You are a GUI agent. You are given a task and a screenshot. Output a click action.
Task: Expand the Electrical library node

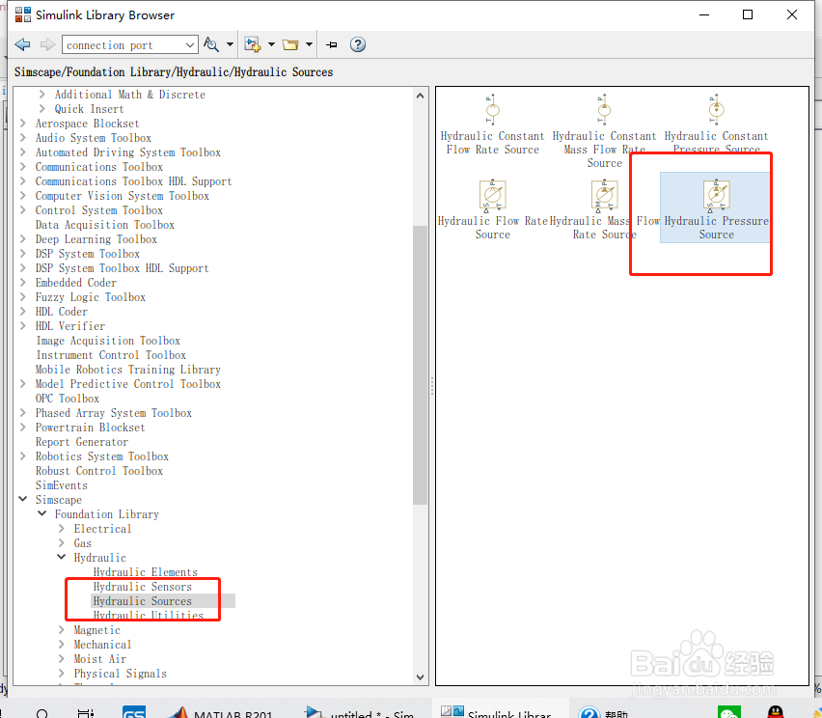62,528
